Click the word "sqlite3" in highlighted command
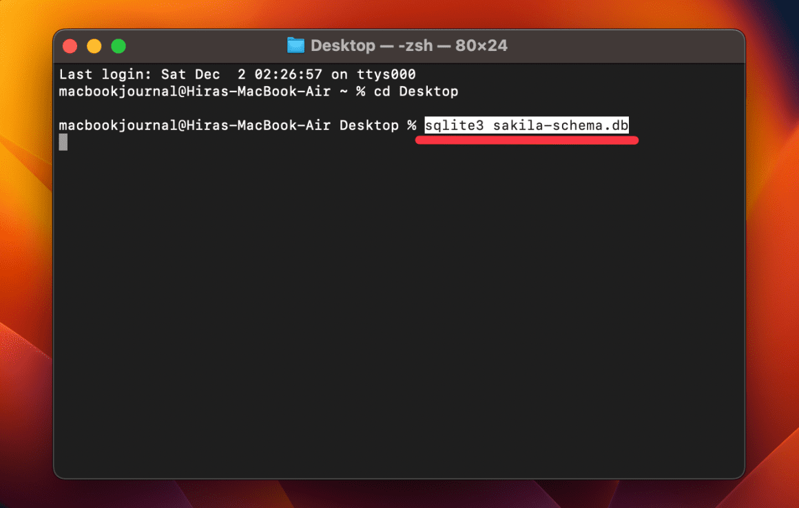This screenshot has width=799, height=508. click(x=454, y=125)
